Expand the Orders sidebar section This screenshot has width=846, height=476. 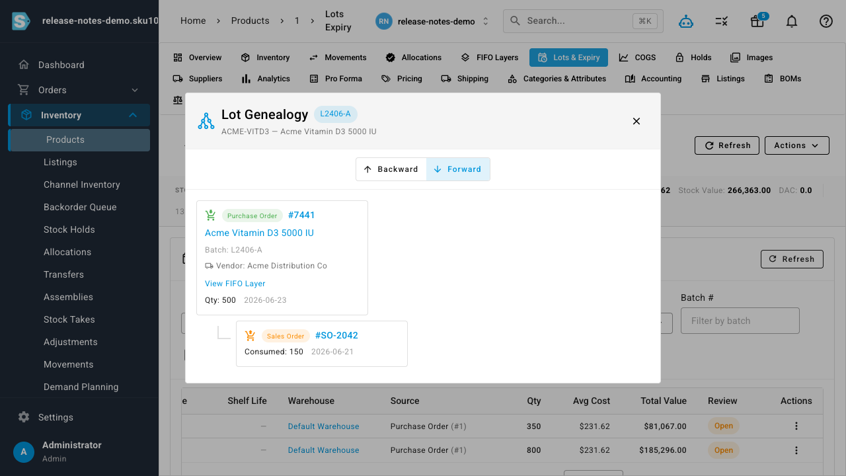[x=135, y=90]
